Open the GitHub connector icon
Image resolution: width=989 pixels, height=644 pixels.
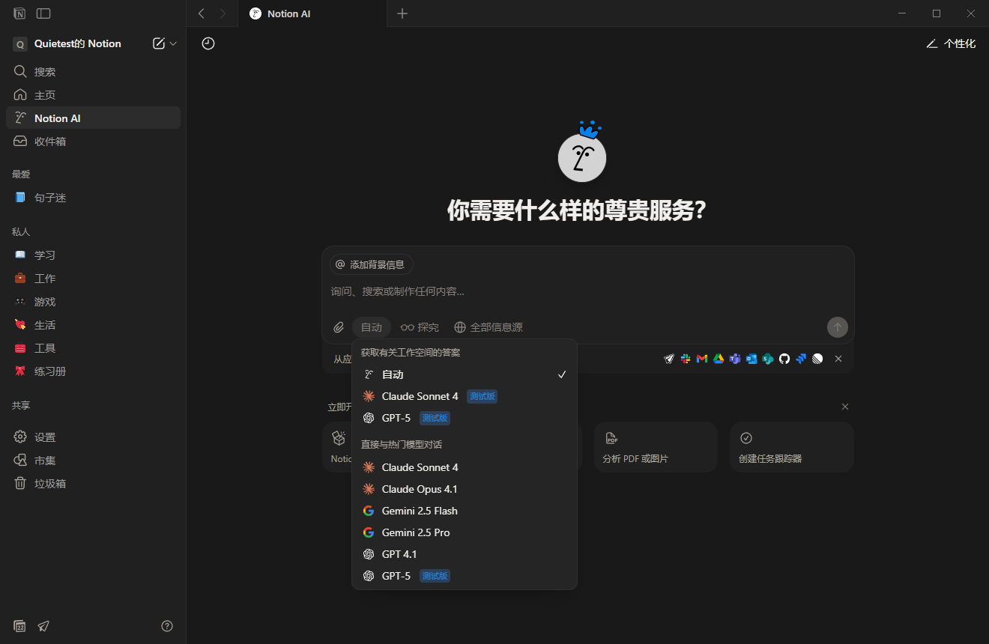pyautogui.click(x=784, y=359)
